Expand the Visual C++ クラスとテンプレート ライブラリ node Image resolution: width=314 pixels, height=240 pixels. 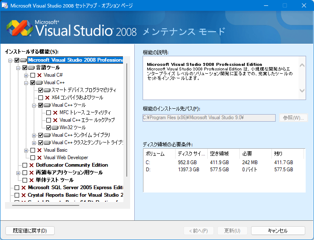pyautogui.click(x=34, y=143)
